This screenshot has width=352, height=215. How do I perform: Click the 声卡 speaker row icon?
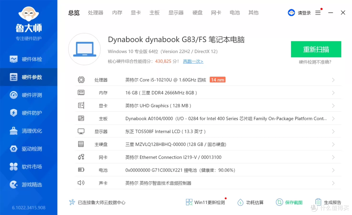(81, 183)
